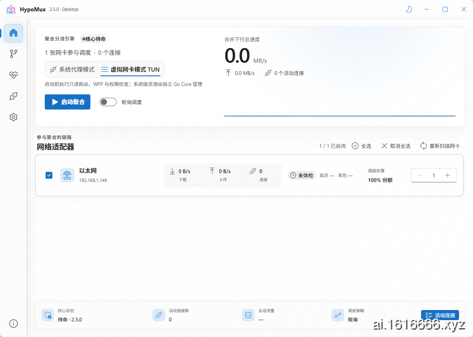473x337 pixels.
Task: Click the 会话流量 chart icon
Action: tap(248, 315)
